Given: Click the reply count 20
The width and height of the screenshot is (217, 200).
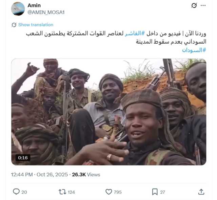Looking at the screenshot, I should point(24,192).
